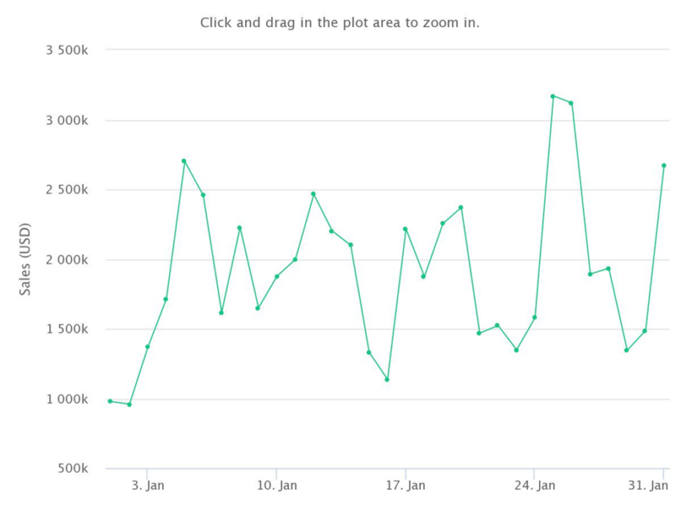Click the 500k y-axis label

pos(73,468)
